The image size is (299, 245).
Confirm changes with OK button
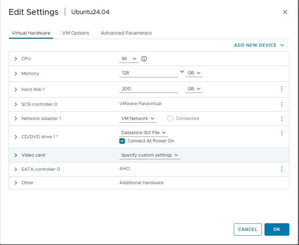tap(277, 229)
